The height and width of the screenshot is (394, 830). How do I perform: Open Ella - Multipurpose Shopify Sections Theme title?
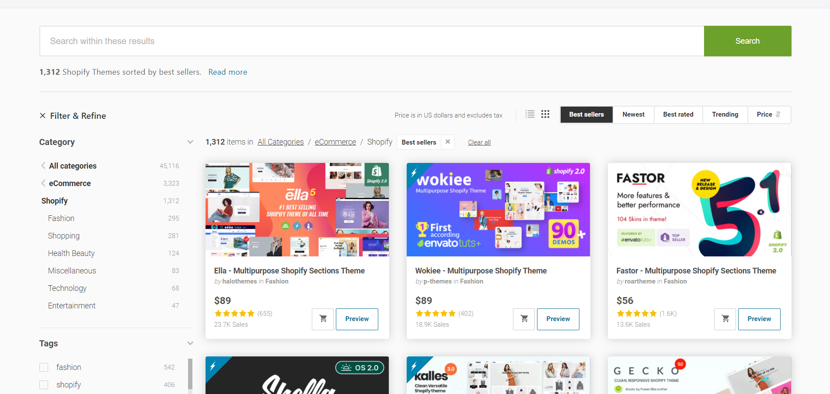pos(289,271)
